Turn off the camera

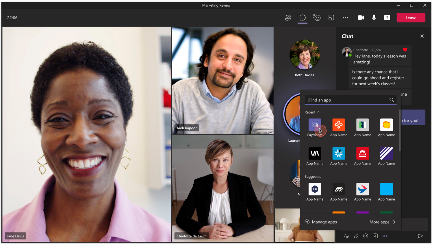coord(361,18)
